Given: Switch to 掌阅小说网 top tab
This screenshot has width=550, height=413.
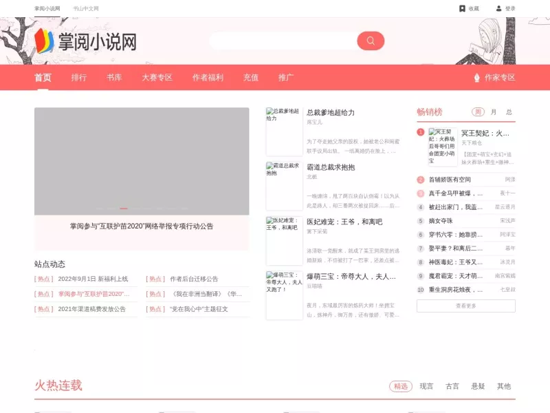Looking at the screenshot, I should coord(47,8).
